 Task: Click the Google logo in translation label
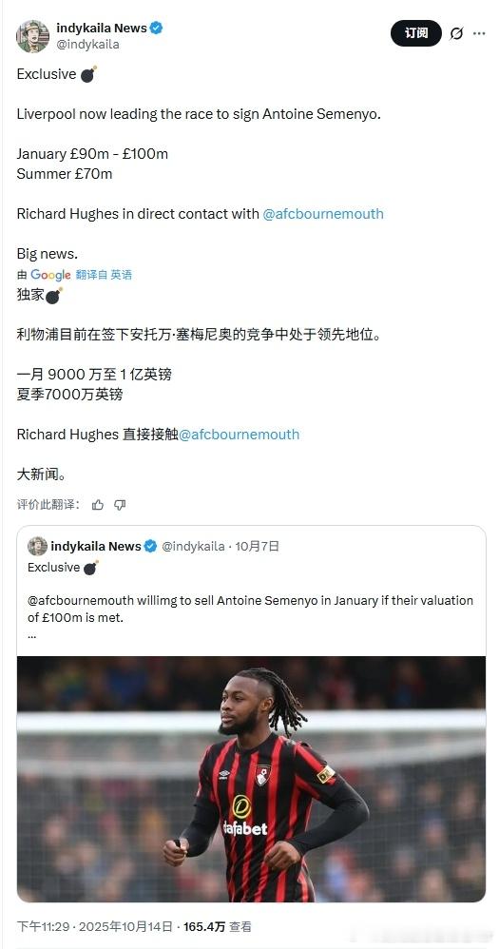point(50,275)
